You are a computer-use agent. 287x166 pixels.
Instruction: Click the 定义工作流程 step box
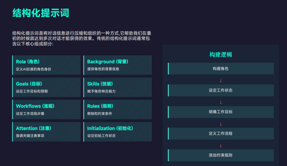tap(221, 134)
